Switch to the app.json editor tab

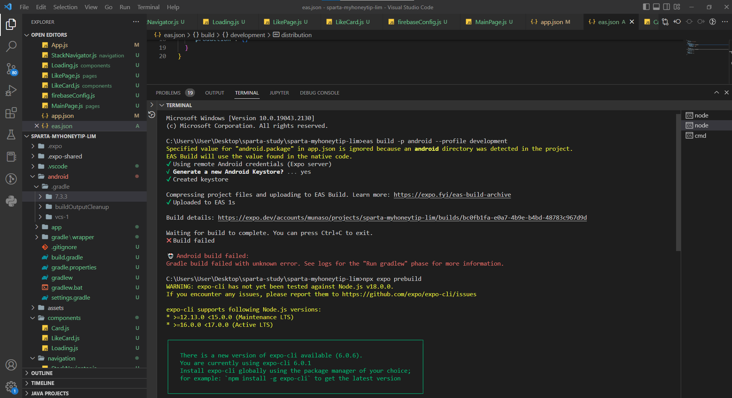[551, 22]
